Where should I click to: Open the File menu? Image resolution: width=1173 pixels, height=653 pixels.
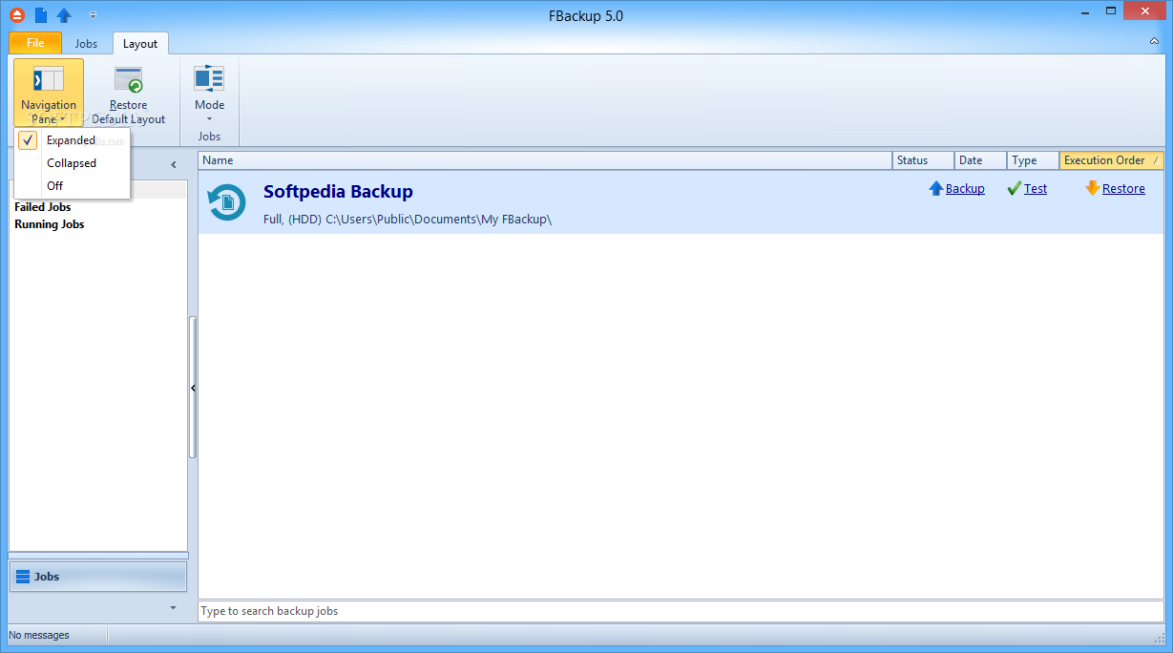click(x=34, y=43)
